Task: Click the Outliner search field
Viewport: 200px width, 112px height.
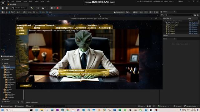Action: (179, 15)
